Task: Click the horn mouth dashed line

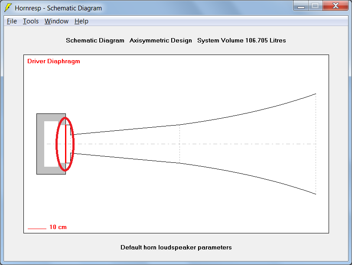Action: click(x=316, y=144)
